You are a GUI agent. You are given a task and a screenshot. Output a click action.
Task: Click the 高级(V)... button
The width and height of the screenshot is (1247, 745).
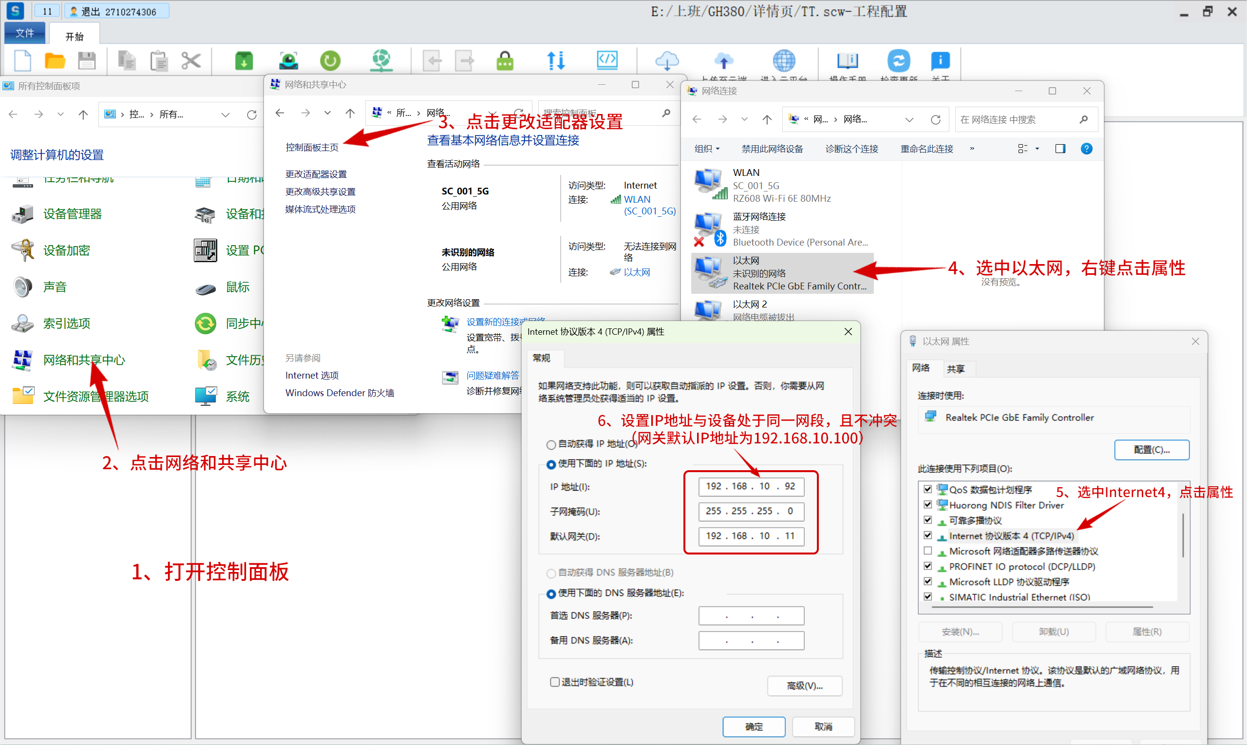804,685
